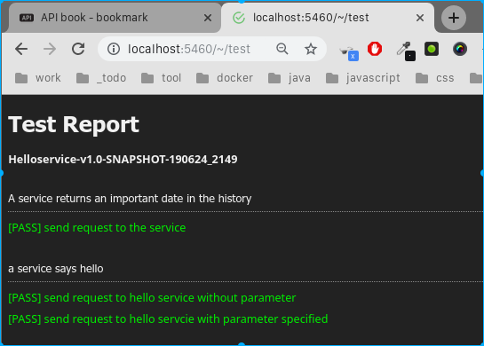Screen dimensions: 484x346
Task: Select the localhost:5460/~/test tab
Action: (327, 18)
